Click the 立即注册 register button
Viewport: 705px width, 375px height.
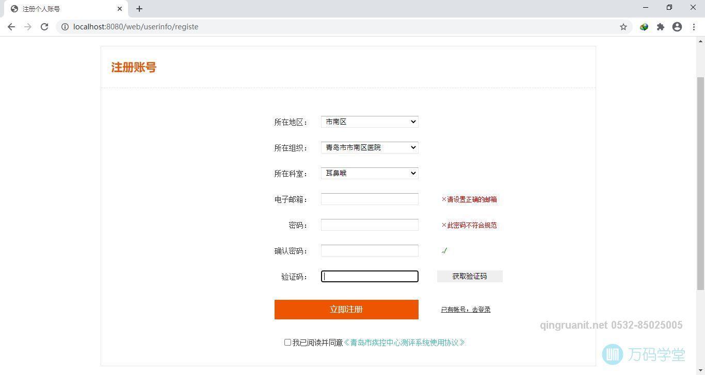[x=346, y=309]
